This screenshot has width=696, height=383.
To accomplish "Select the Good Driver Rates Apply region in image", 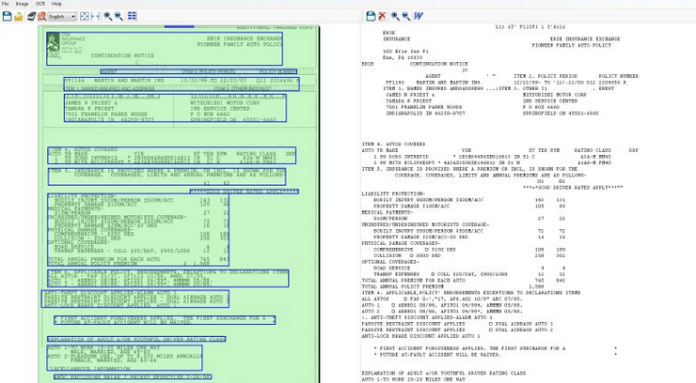I will pos(245,191).
